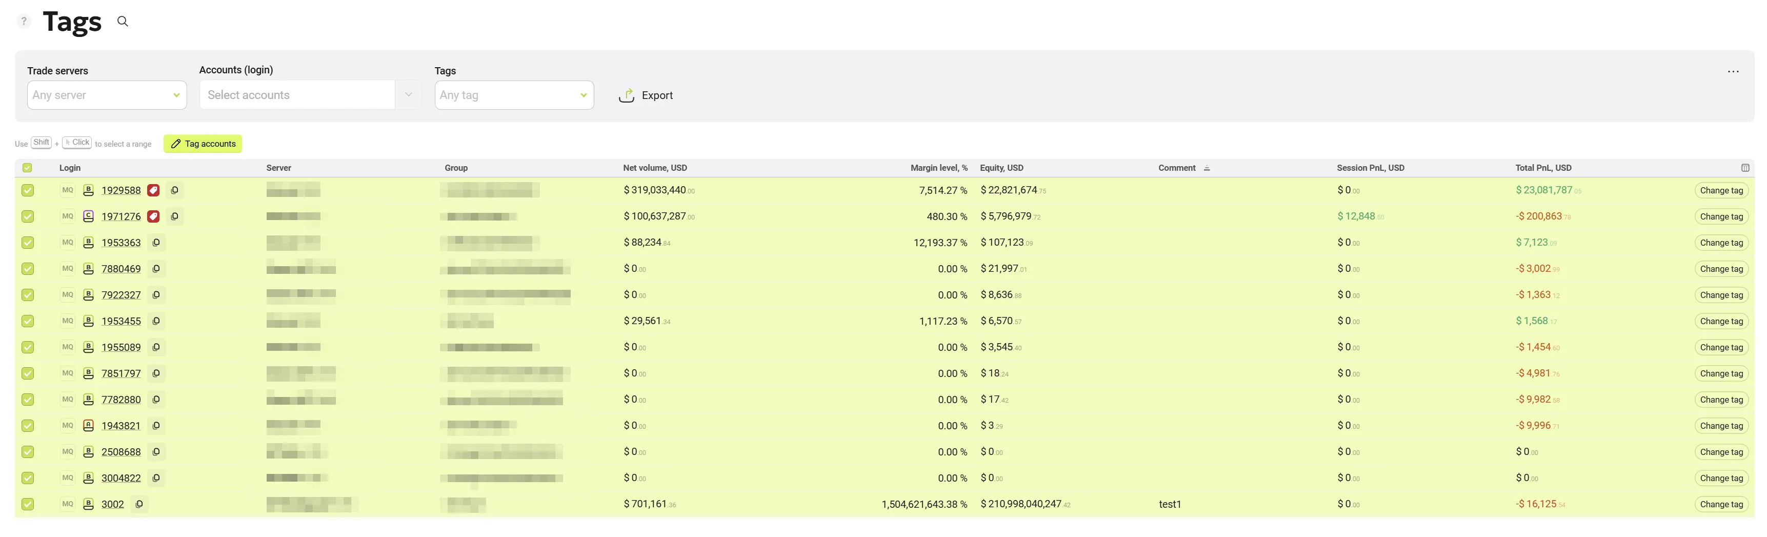Open account login link 7922327
Screen dimensions: 1767x537
[x=121, y=295]
